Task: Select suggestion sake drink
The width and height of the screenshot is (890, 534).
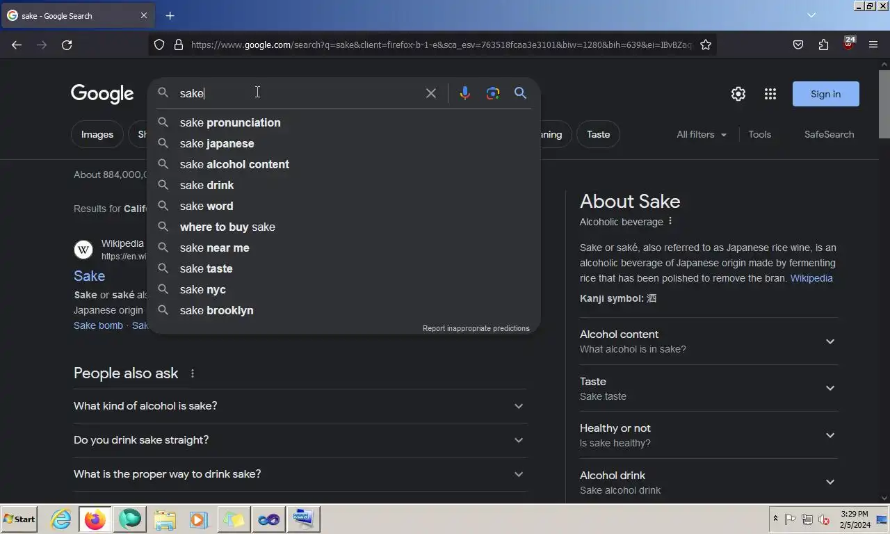Action: [343, 185]
